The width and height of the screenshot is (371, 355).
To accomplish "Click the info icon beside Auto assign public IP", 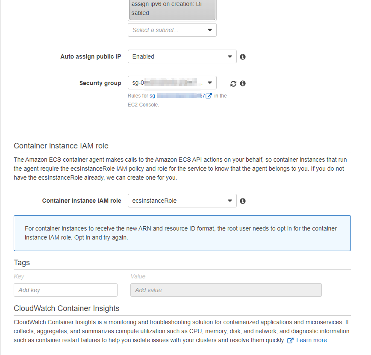I will pyautogui.click(x=242, y=57).
